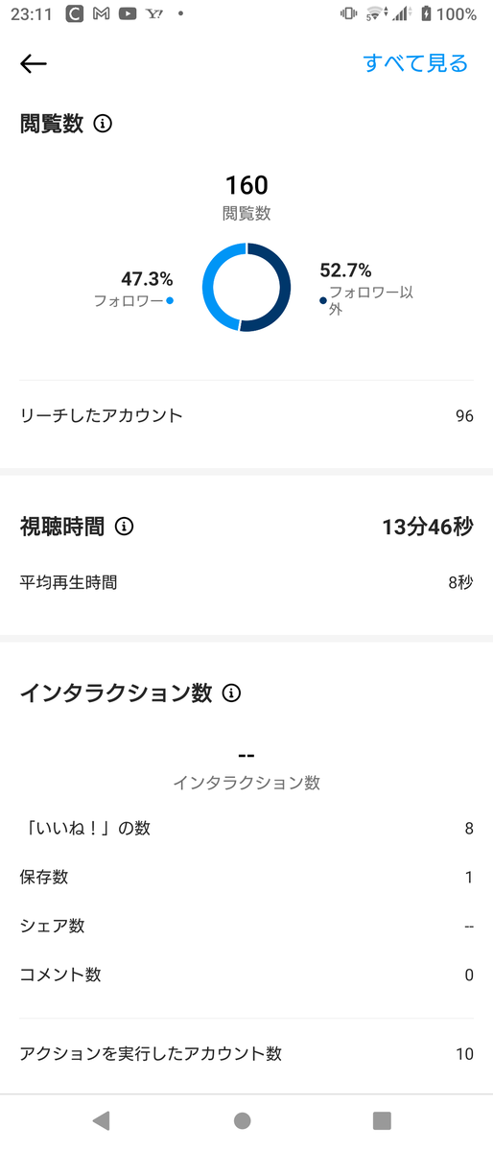The height and width of the screenshot is (1151, 493).
Task: Tap the 平均再生時間 row
Action: pos(246,582)
